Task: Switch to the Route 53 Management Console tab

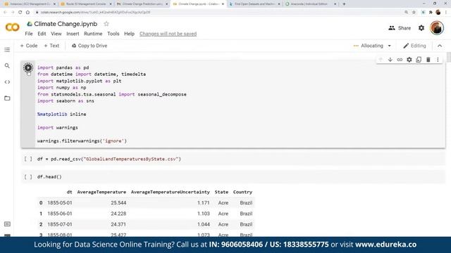Action: 86,4
